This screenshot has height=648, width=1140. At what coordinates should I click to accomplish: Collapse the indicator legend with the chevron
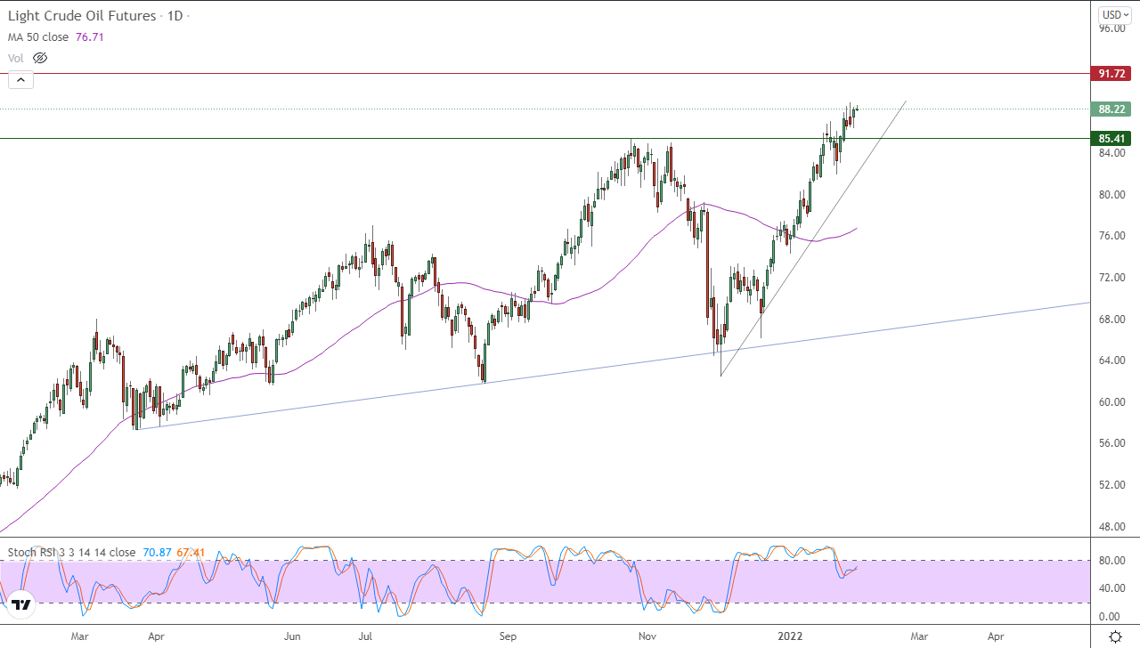(20, 79)
